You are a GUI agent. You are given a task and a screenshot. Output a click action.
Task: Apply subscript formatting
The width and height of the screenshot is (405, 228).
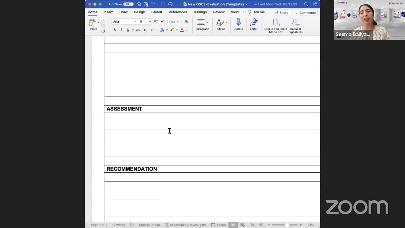tap(145, 30)
